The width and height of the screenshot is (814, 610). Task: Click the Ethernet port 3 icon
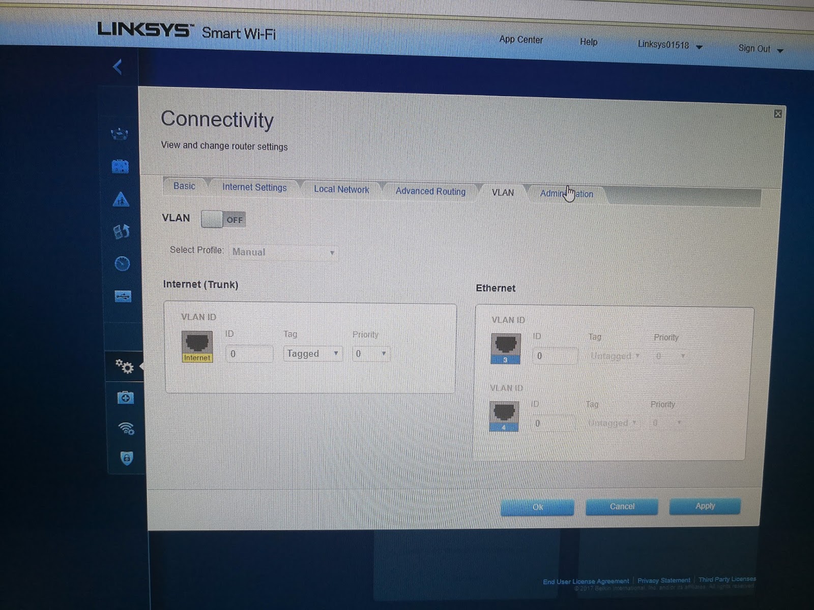point(506,349)
